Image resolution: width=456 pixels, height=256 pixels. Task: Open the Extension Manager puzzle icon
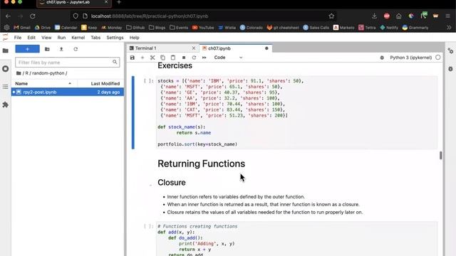[6, 105]
